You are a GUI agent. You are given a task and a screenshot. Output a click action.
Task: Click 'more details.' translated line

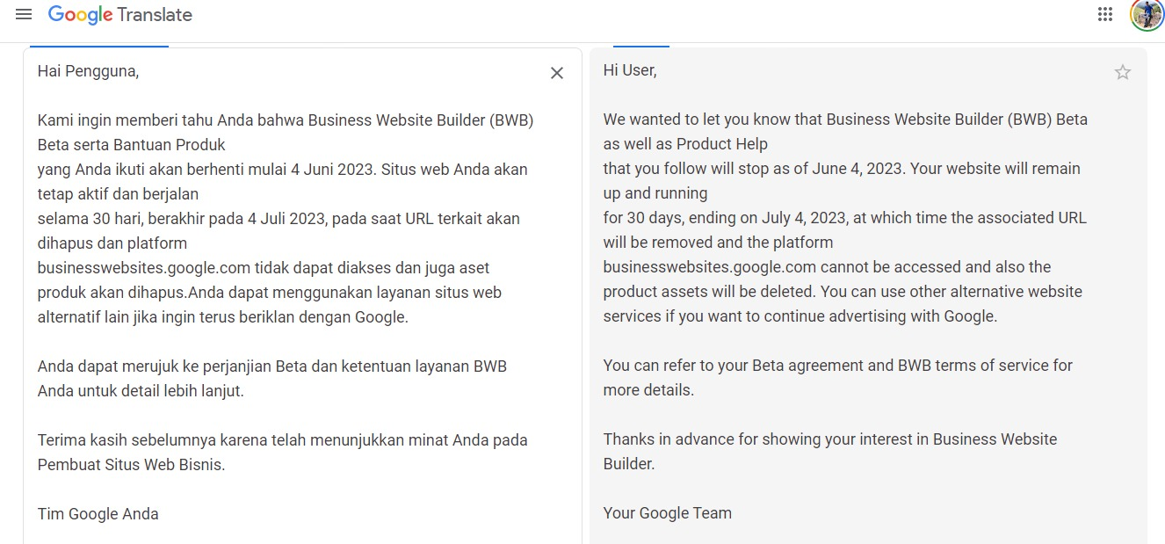click(x=648, y=390)
